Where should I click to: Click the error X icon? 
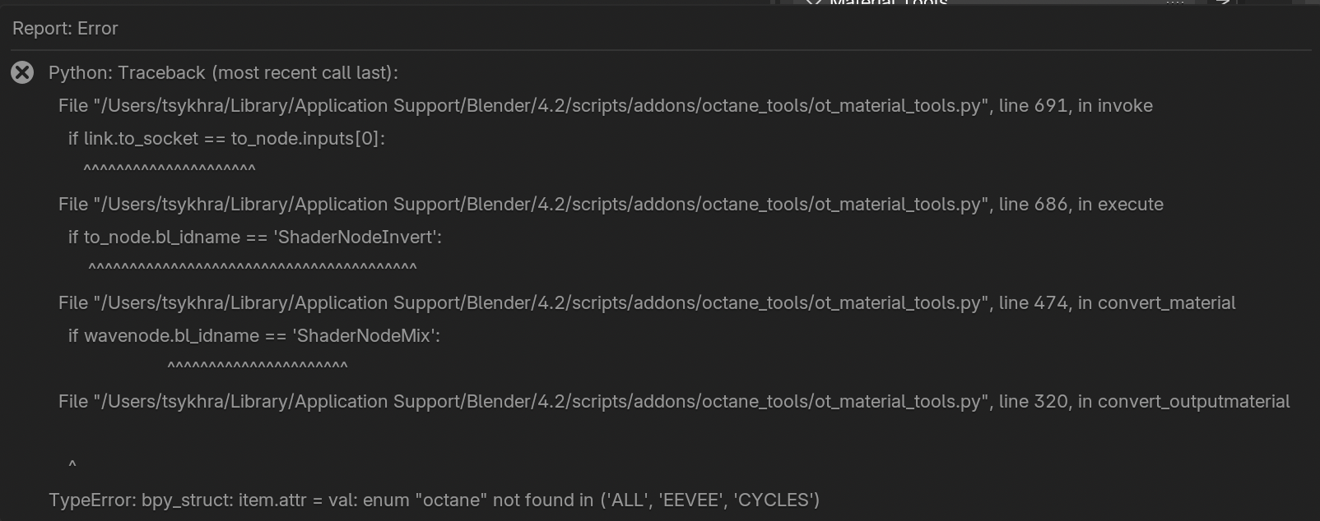(22, 73)
